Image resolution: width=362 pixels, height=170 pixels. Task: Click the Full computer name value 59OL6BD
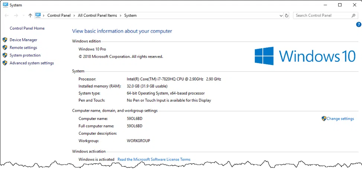[135, 126]
